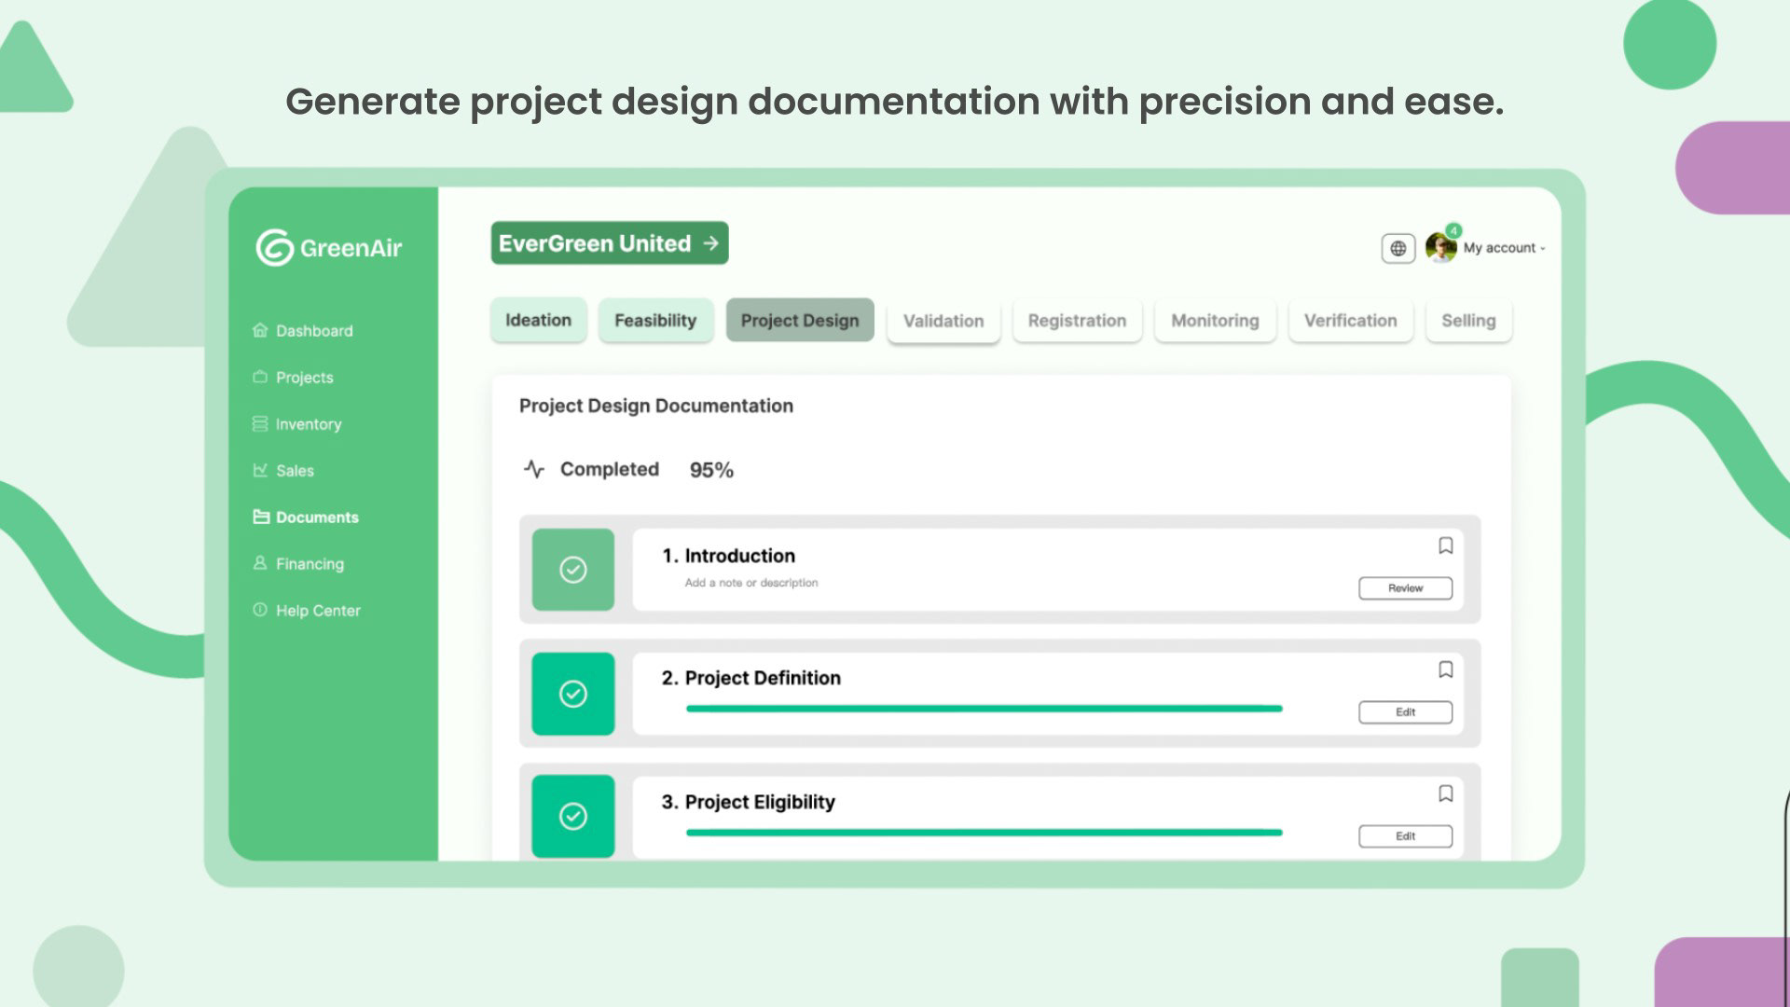This screenshot has height=1007, width=1790.
Task: Click the user profile avatar
Action: pos(1440,248)
